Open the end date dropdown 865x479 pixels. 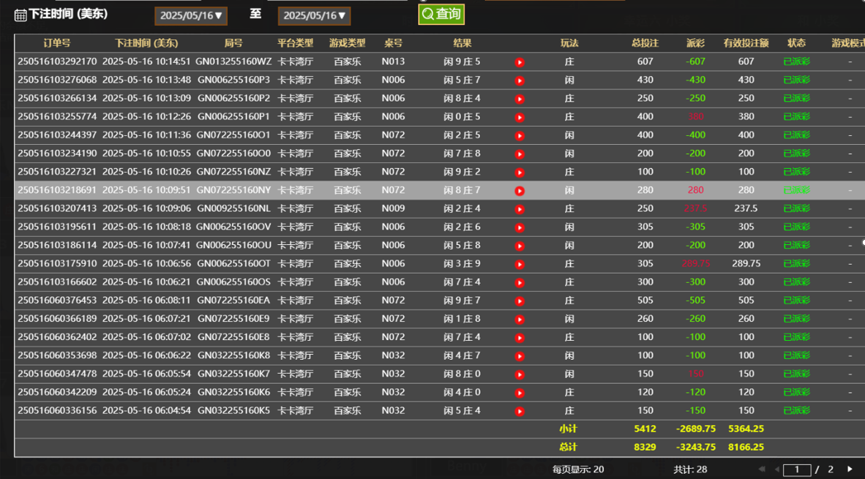314,15
